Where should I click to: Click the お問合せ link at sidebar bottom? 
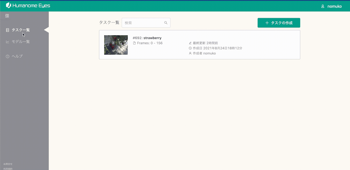8,164
